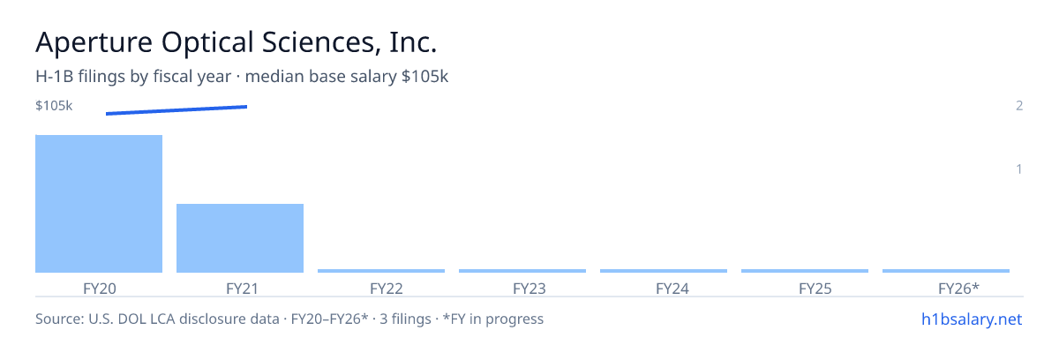
Task: Click the FY24 axis label
Action: [x=672, y=288]
